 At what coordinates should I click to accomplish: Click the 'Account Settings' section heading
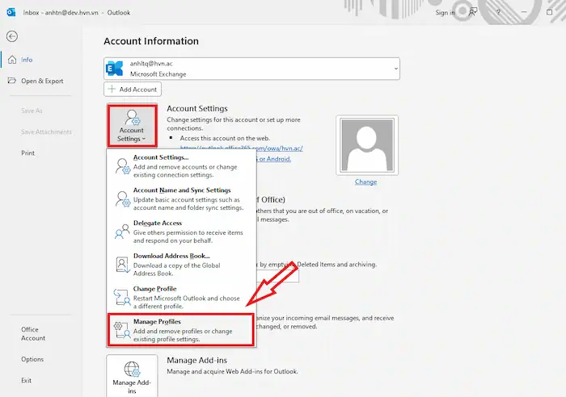[x=197, y=108]
